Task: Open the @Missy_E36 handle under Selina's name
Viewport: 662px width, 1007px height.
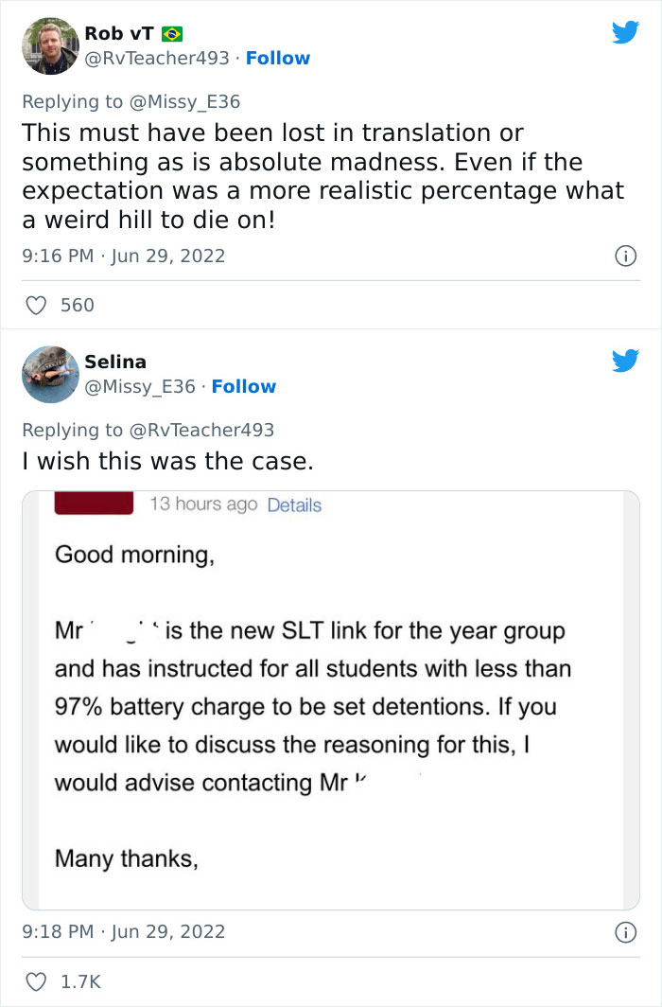Action: coord(140,386)
